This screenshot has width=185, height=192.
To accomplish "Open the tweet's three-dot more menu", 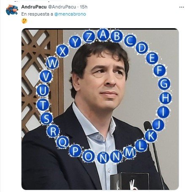I will (182, 7).
